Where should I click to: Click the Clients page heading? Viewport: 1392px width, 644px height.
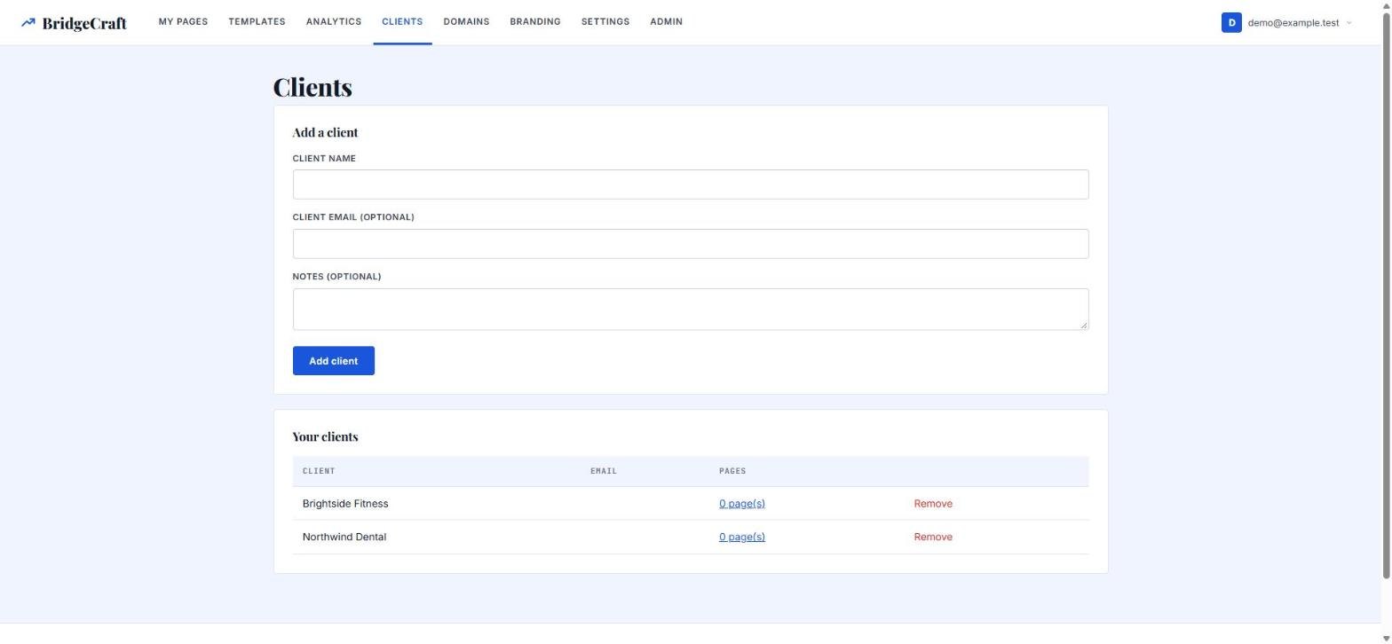[x=312, y=87]
